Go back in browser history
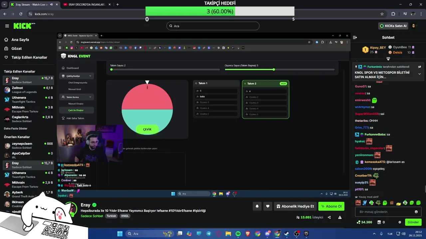The width and height of the screenshot is (426, 239). 5,14
